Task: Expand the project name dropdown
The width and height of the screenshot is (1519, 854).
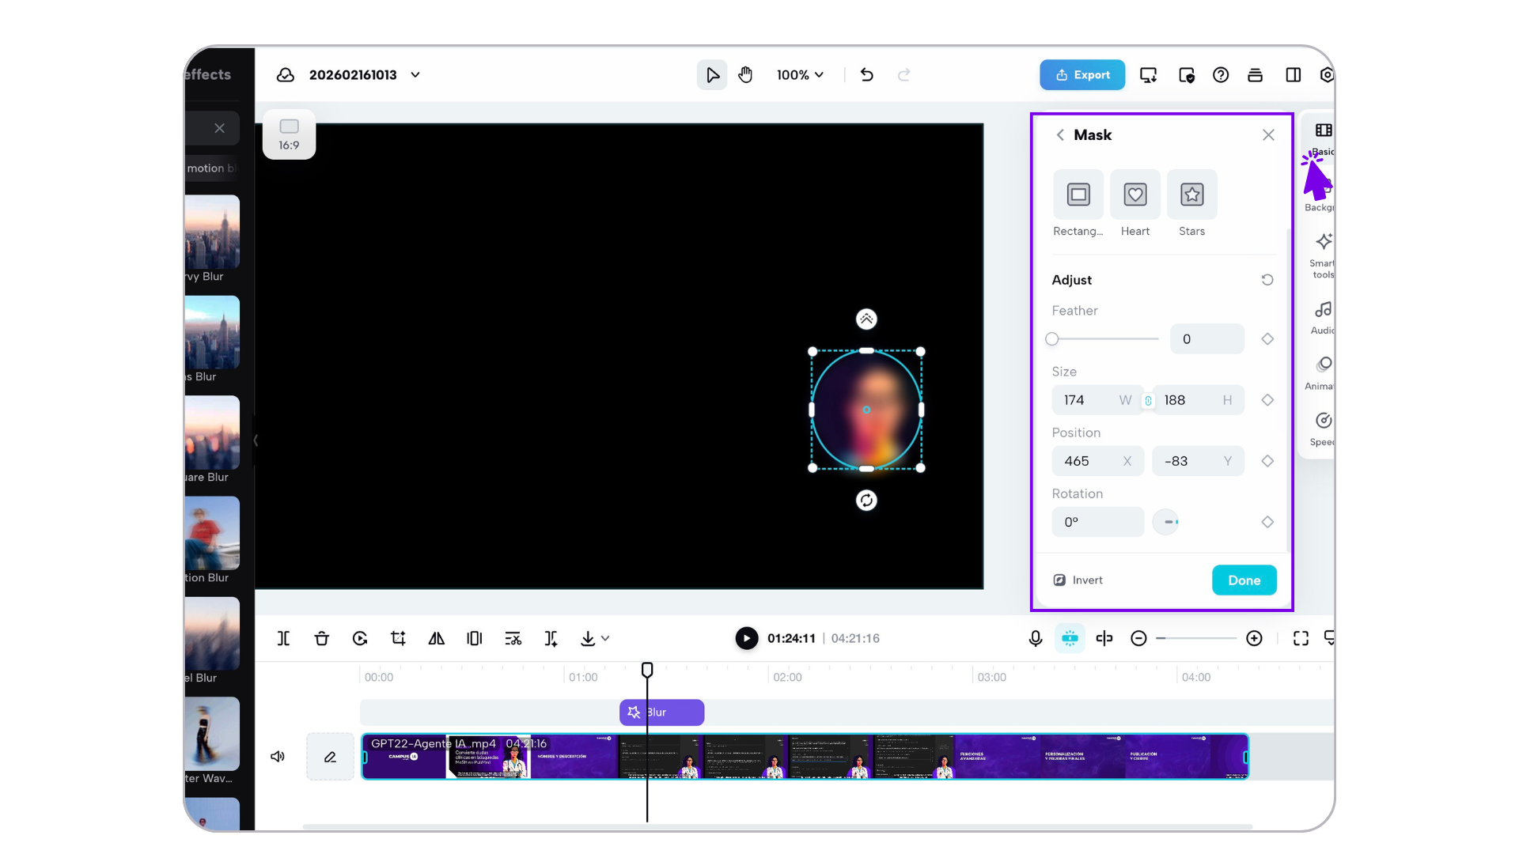Action: (x=415, y=75)
